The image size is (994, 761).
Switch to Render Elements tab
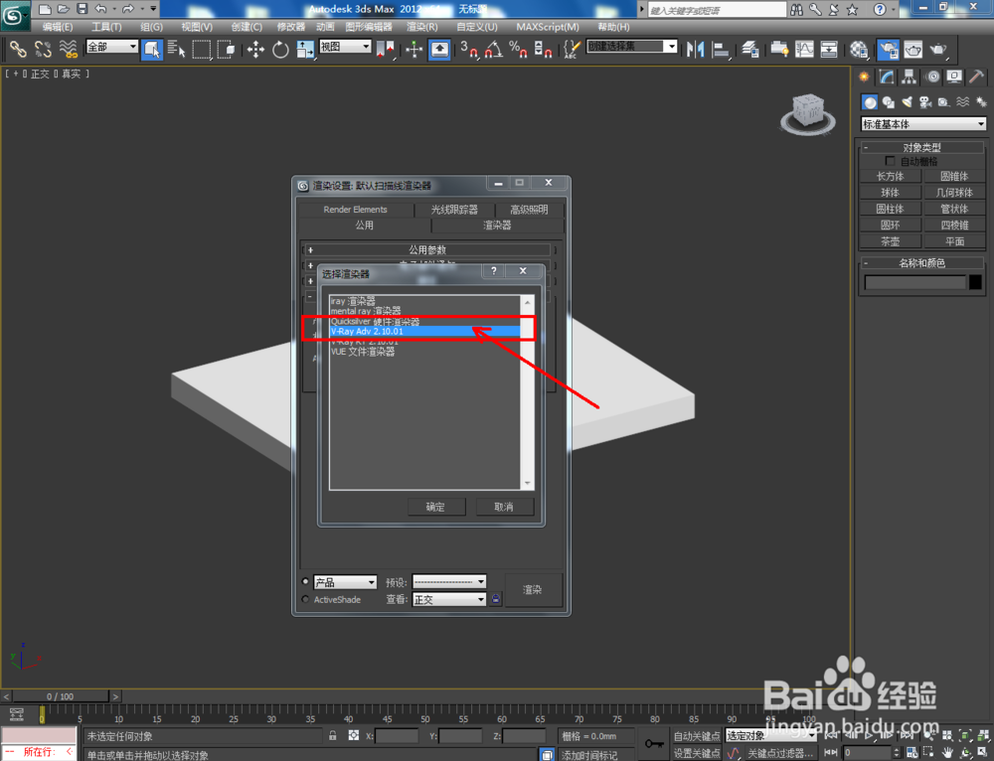[355, 209]
